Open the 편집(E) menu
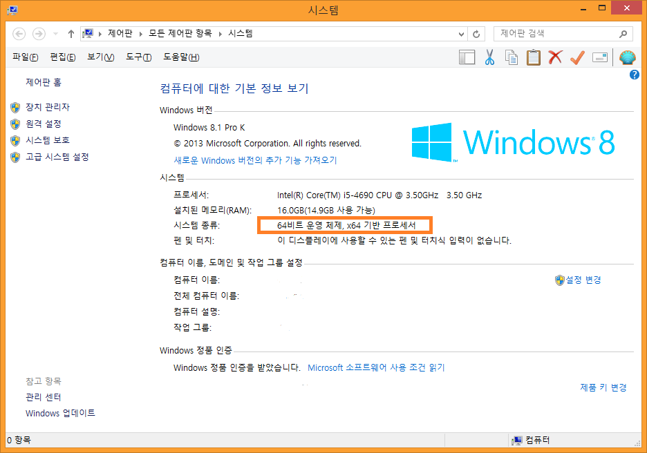 [x=63, y=57]
